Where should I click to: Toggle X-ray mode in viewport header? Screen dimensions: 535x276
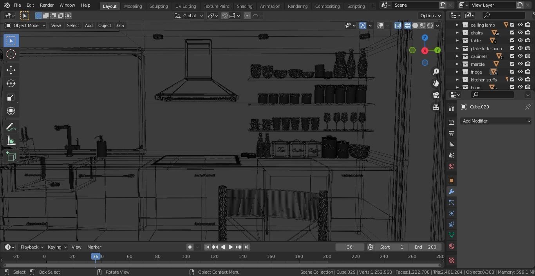pyautogui.click(x=398, y=25)
